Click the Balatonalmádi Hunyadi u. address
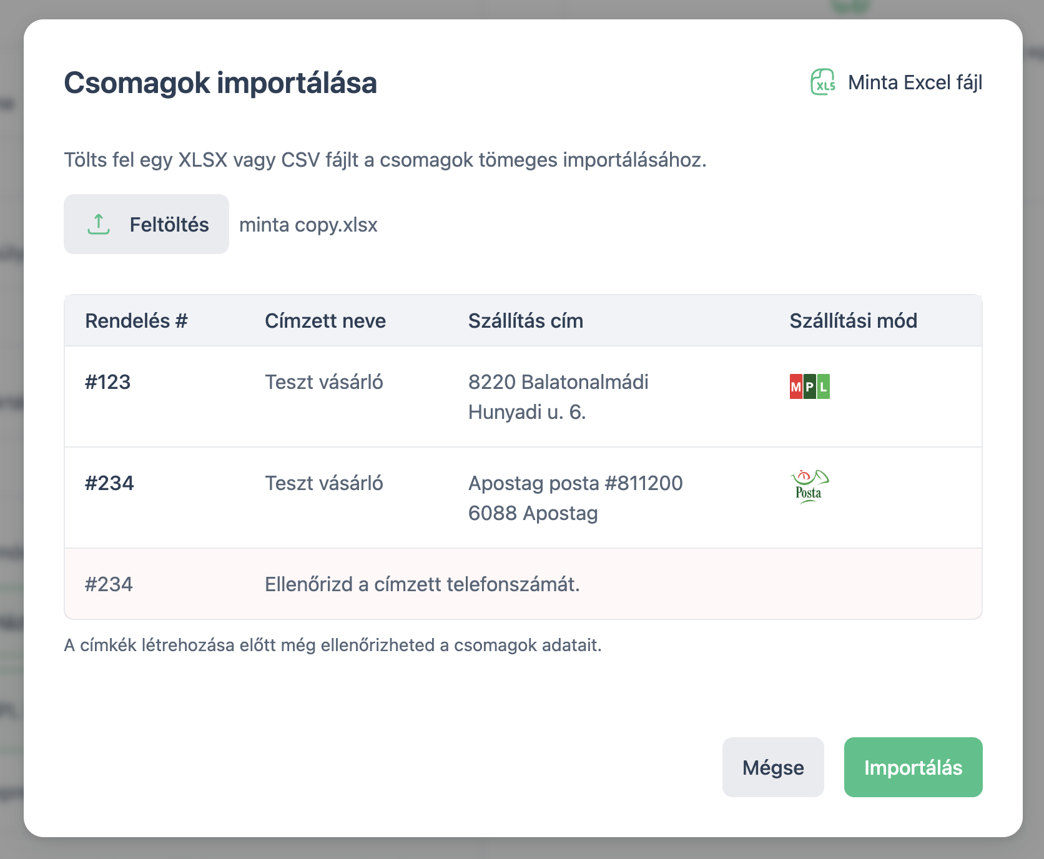 pyautogui.click(x=558, y=397)
